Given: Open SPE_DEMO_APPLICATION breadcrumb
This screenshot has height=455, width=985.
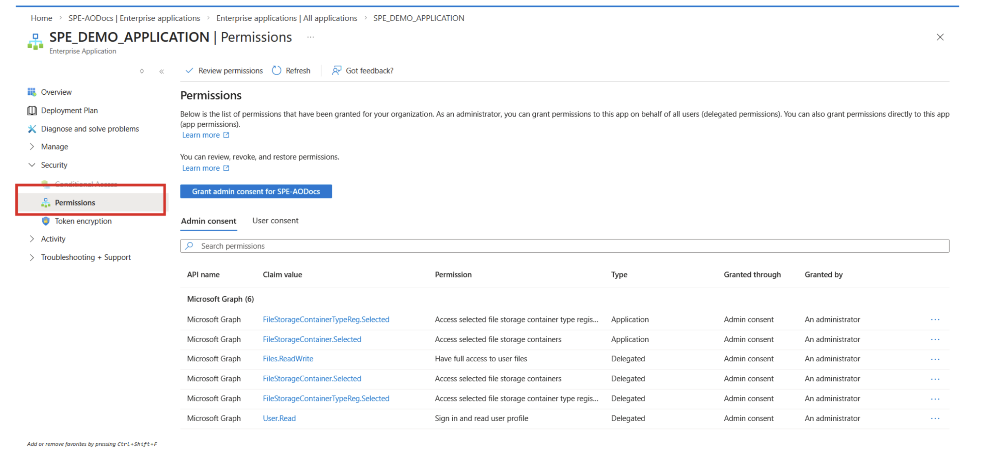Looking at the screenshot, I should click(x=419, y=18).
